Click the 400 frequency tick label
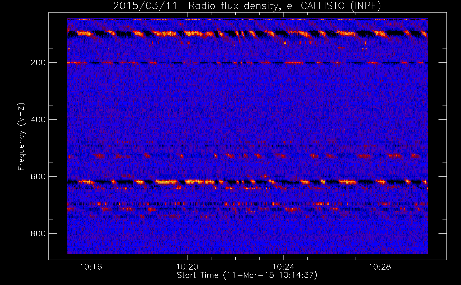 (38, 120)
